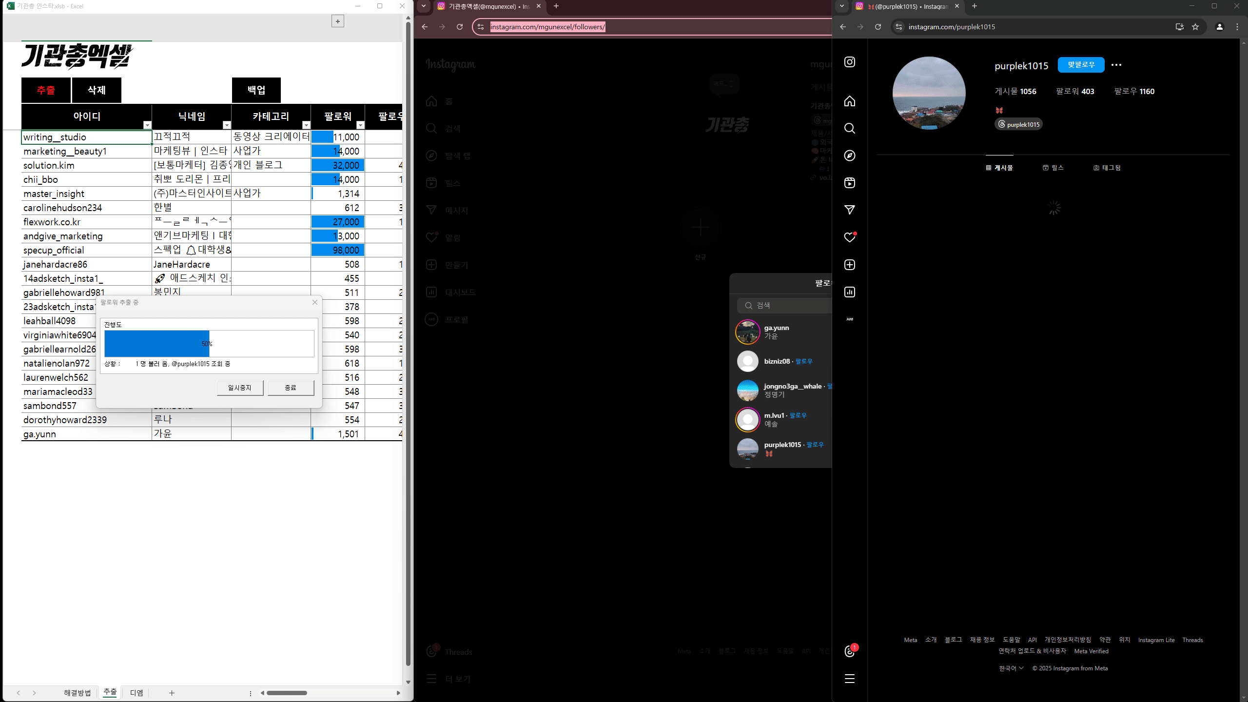The image size is (1248, 702).
Task: Open the dashboard chart icon
Action: pos(849,292)
